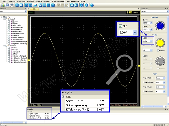Enable the horizontal cursors icon

pos(53,5)
